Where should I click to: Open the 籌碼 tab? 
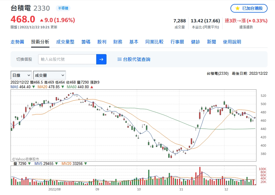click(x=86, y=42)
